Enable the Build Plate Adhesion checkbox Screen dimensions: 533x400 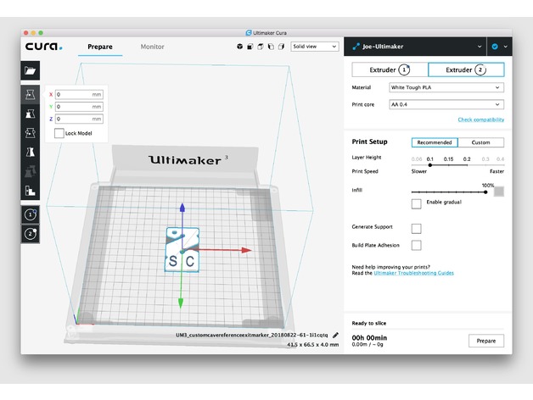(417, 245)
